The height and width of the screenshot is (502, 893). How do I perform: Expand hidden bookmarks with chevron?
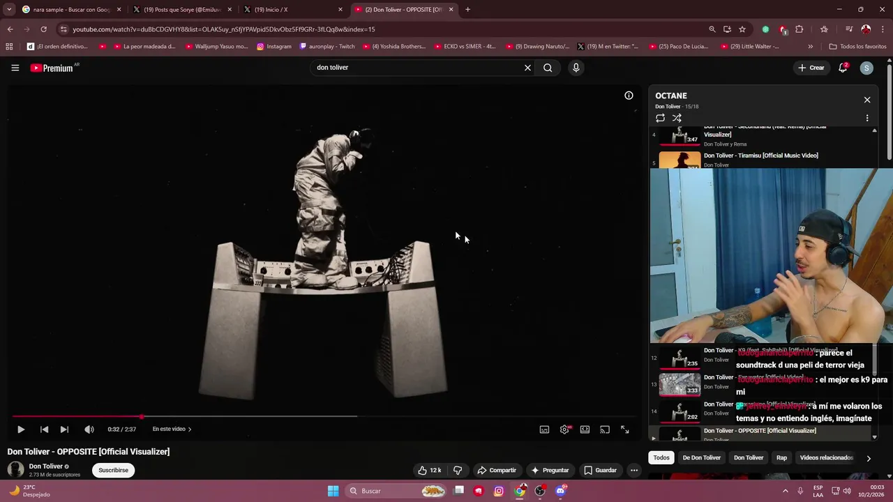point(810,47)
